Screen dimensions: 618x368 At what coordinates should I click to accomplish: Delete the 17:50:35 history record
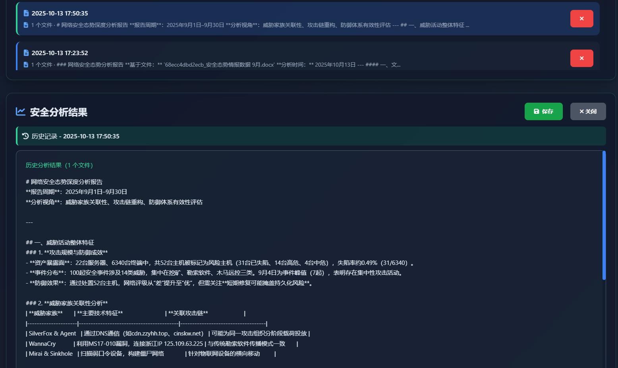pos(581,19)
